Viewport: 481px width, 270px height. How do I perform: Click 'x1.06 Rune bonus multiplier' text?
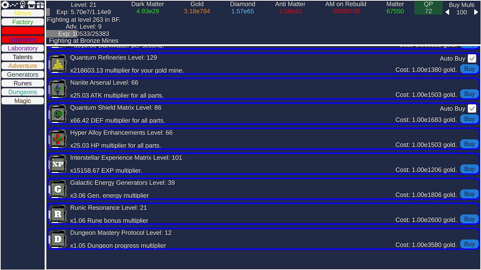click(109, 220)
